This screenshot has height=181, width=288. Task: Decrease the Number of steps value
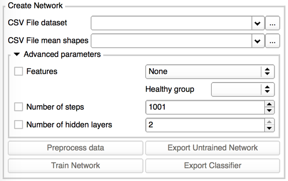pyautogui.click(x=269, y=110)
